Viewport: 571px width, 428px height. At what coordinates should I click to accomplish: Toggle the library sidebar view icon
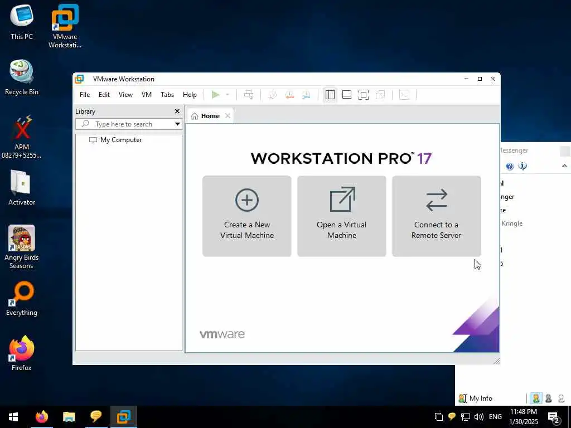click(330, 95)
